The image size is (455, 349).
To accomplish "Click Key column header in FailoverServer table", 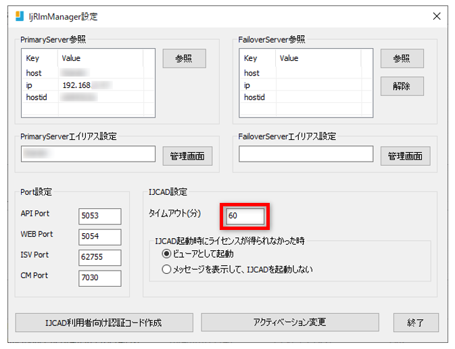I will (258, 58).
